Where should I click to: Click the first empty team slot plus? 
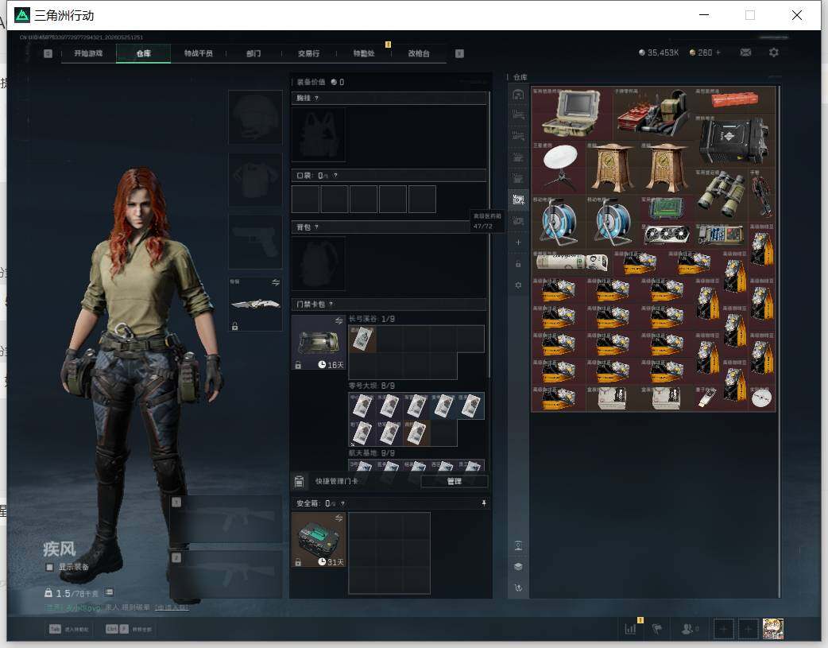pyautogui.click(x=724, y=629)
